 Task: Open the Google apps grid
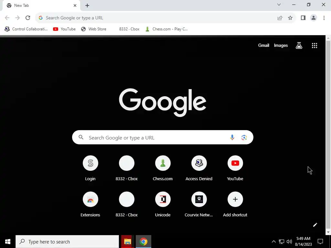tap(314, 45)
